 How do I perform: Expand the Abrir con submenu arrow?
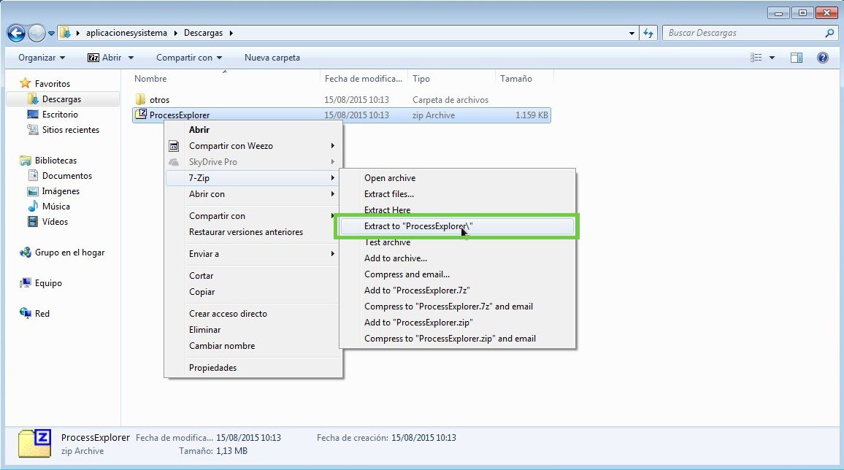point(333,194)
